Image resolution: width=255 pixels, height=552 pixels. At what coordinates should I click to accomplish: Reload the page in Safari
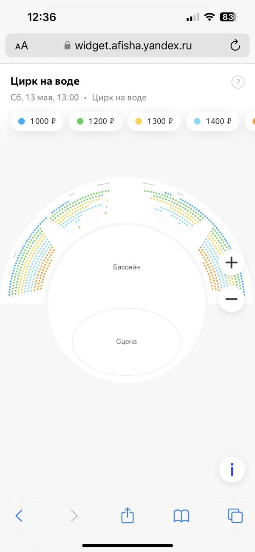pyautogui.click(x=235, y=46)
